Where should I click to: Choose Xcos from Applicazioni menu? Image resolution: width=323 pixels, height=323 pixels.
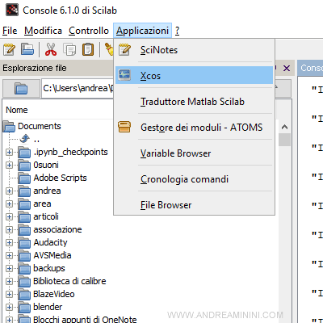(x=194, y=75)
